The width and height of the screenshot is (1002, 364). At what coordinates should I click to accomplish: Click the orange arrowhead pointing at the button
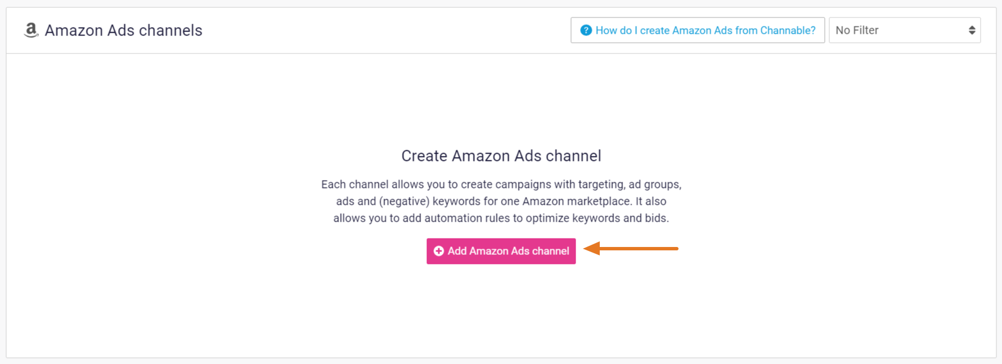[x=592, y=248]
